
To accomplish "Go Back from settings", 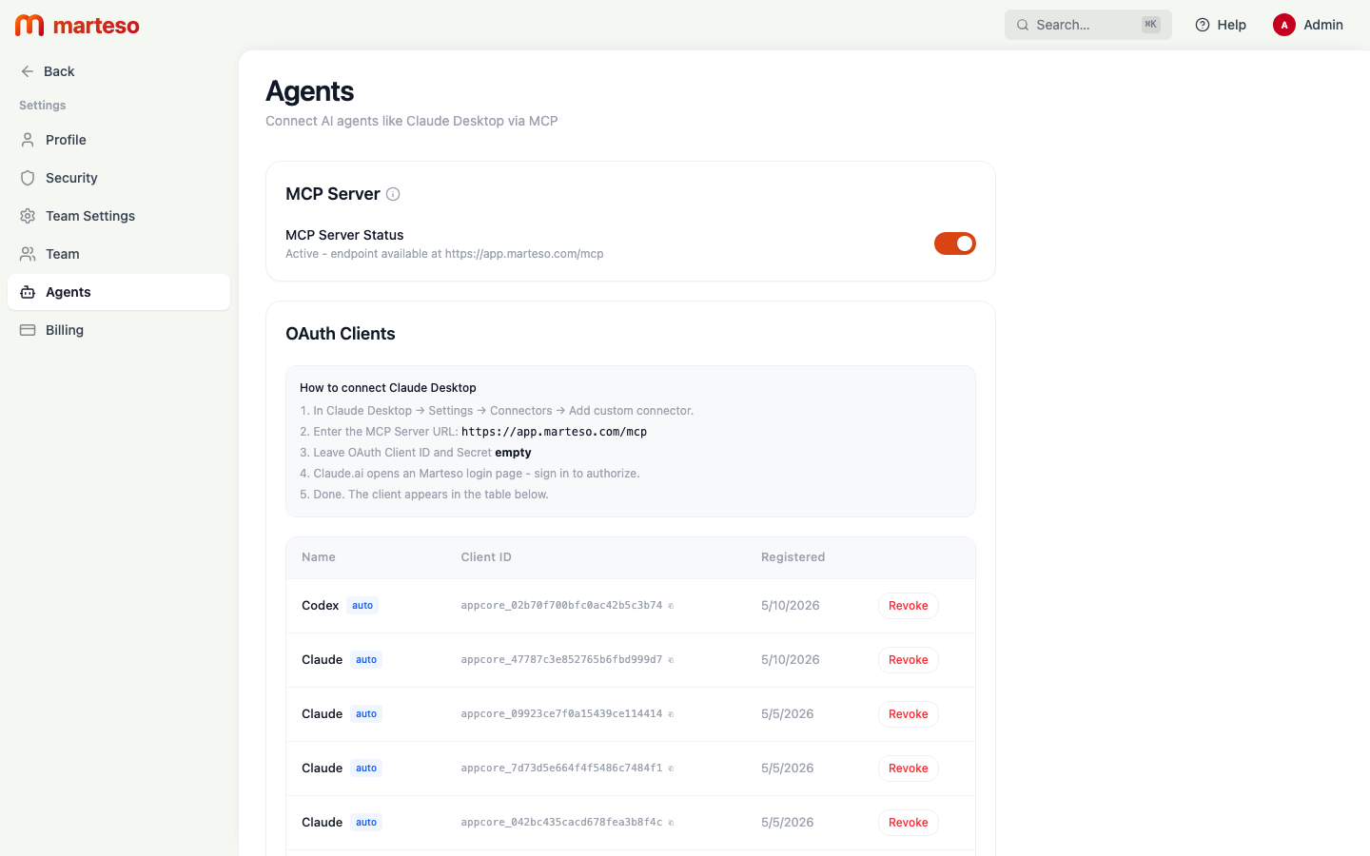I will [x=48, y=71].
